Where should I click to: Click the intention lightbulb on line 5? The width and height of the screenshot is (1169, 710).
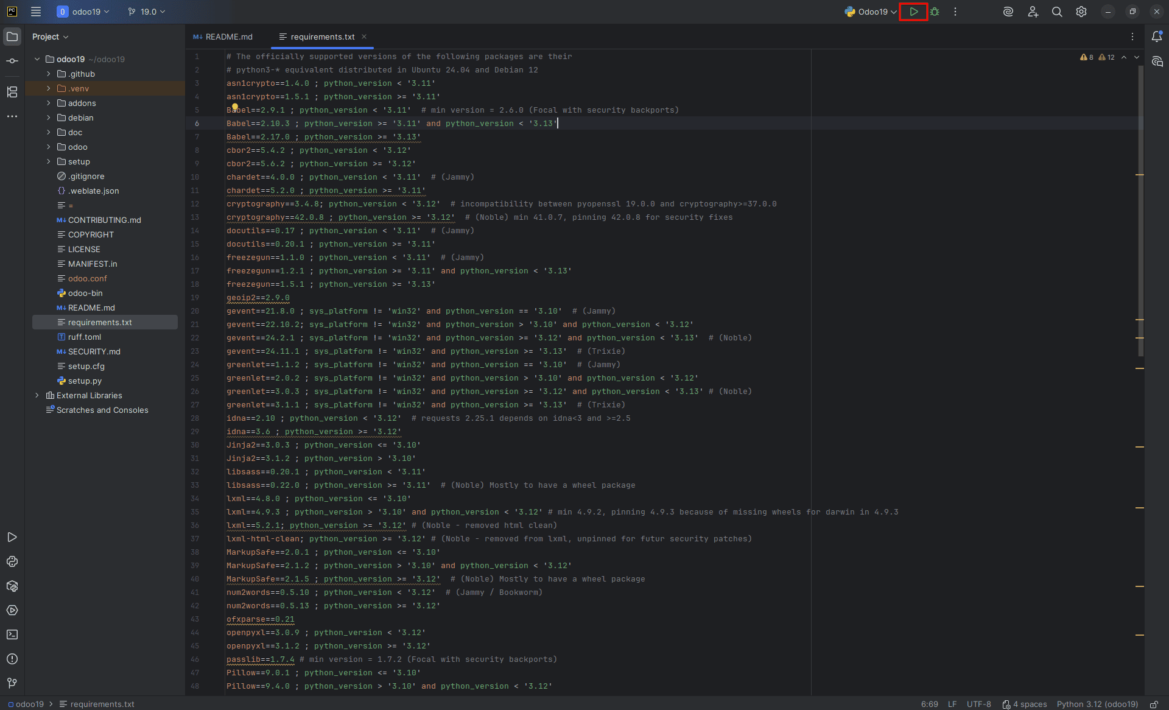click(x=234, y=107)
